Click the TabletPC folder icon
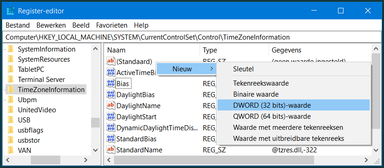 tap(11, 70)
